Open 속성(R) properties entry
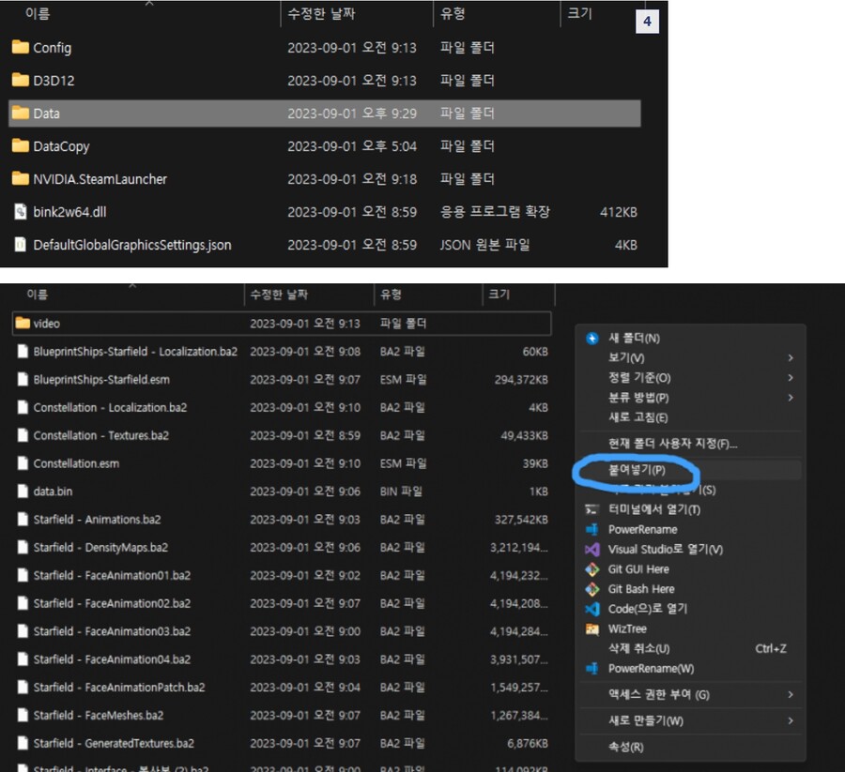 click(x=625, y=748)
